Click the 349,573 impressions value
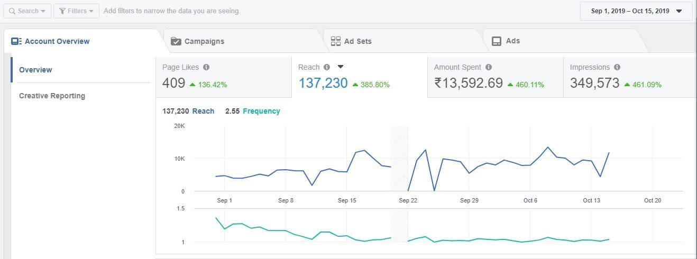697x259 pixels. click(594, 83)
